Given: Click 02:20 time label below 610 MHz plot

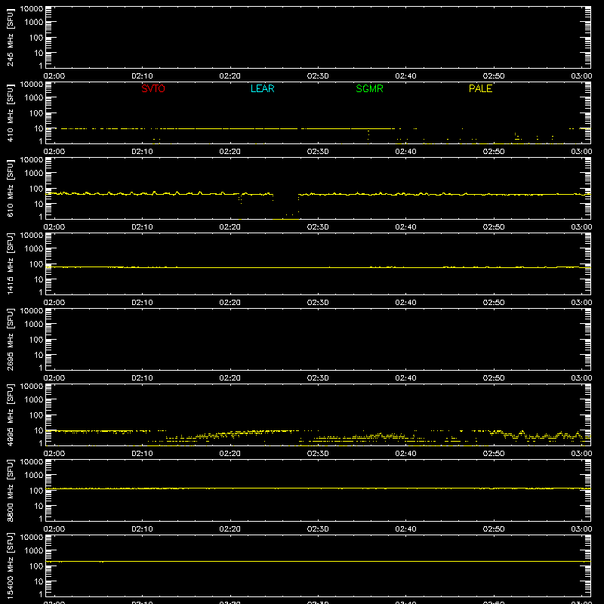Looking at the screenshot, I should coord(230,227).
